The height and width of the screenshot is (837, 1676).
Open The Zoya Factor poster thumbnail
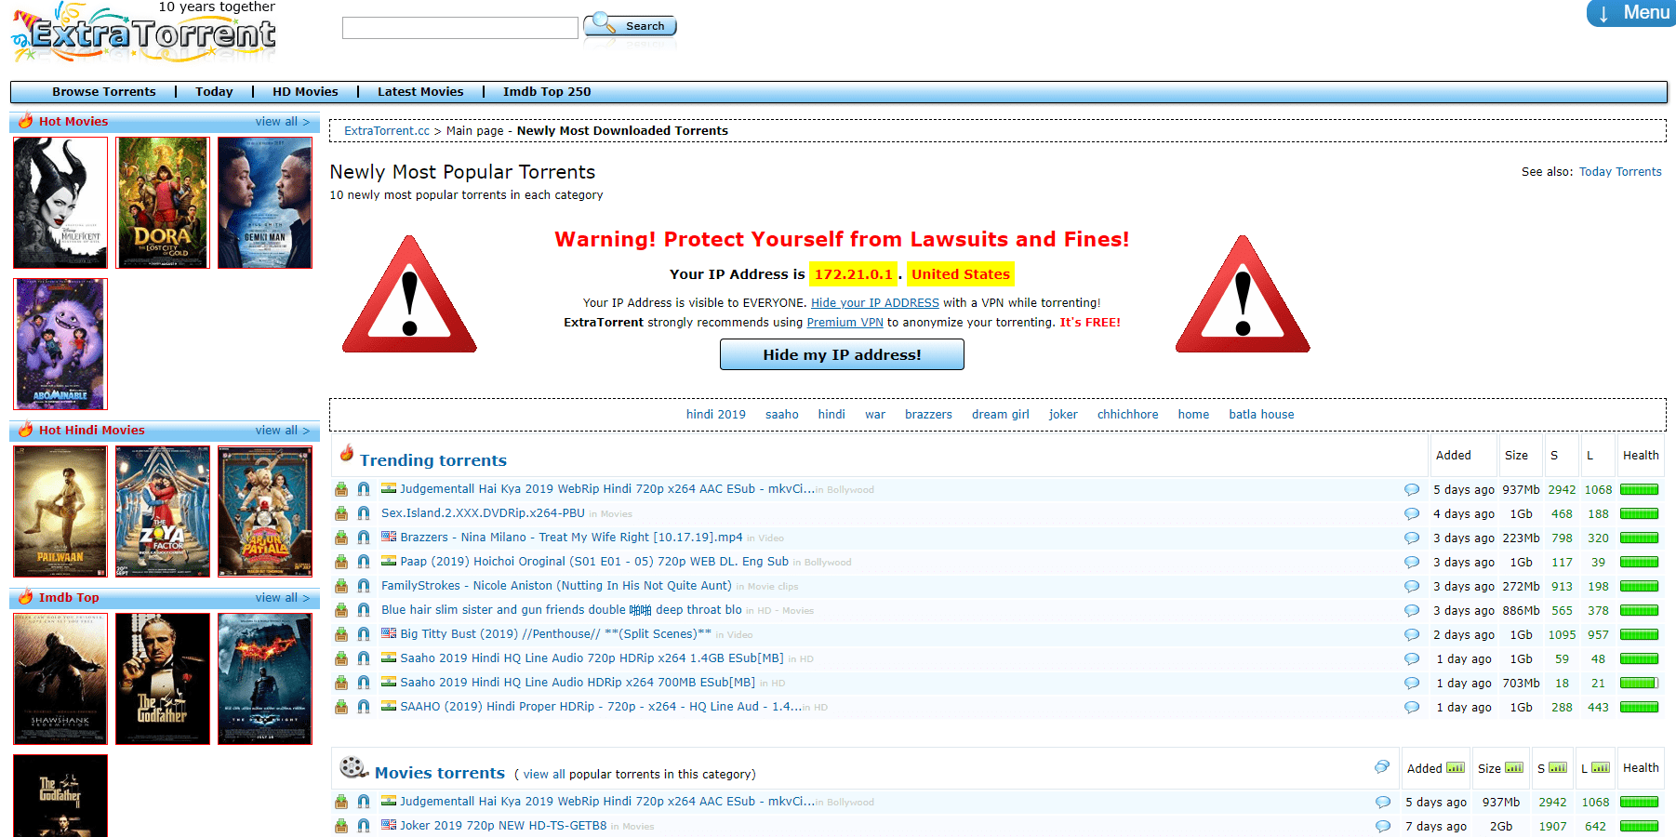(163, 511)
